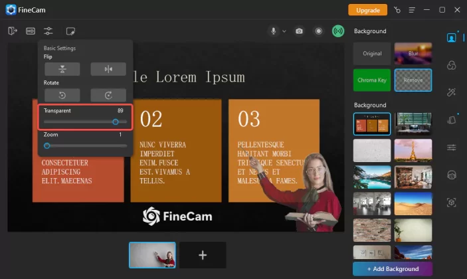Expand the microphone dropdown arrow

tap(284, 31)
